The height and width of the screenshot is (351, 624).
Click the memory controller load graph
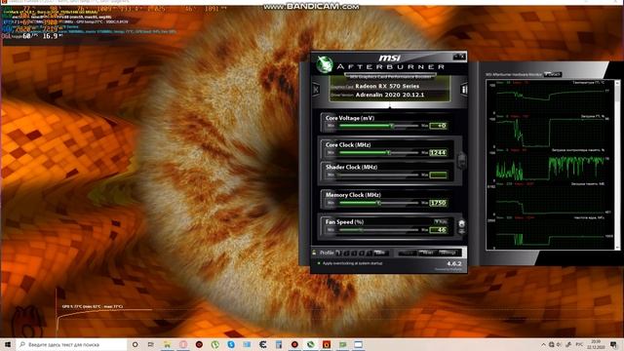[551, 166]
